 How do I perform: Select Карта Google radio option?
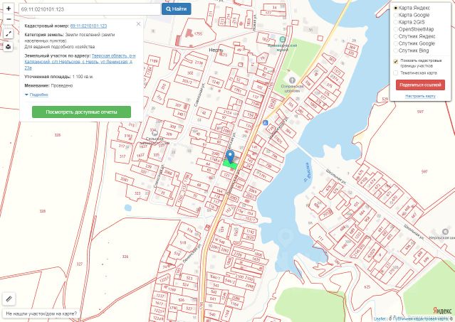[x=395, y=15]
